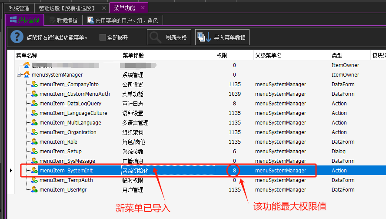
Task: Click the magnifier icon on 刷新表格 button
Action: [156, 37]
